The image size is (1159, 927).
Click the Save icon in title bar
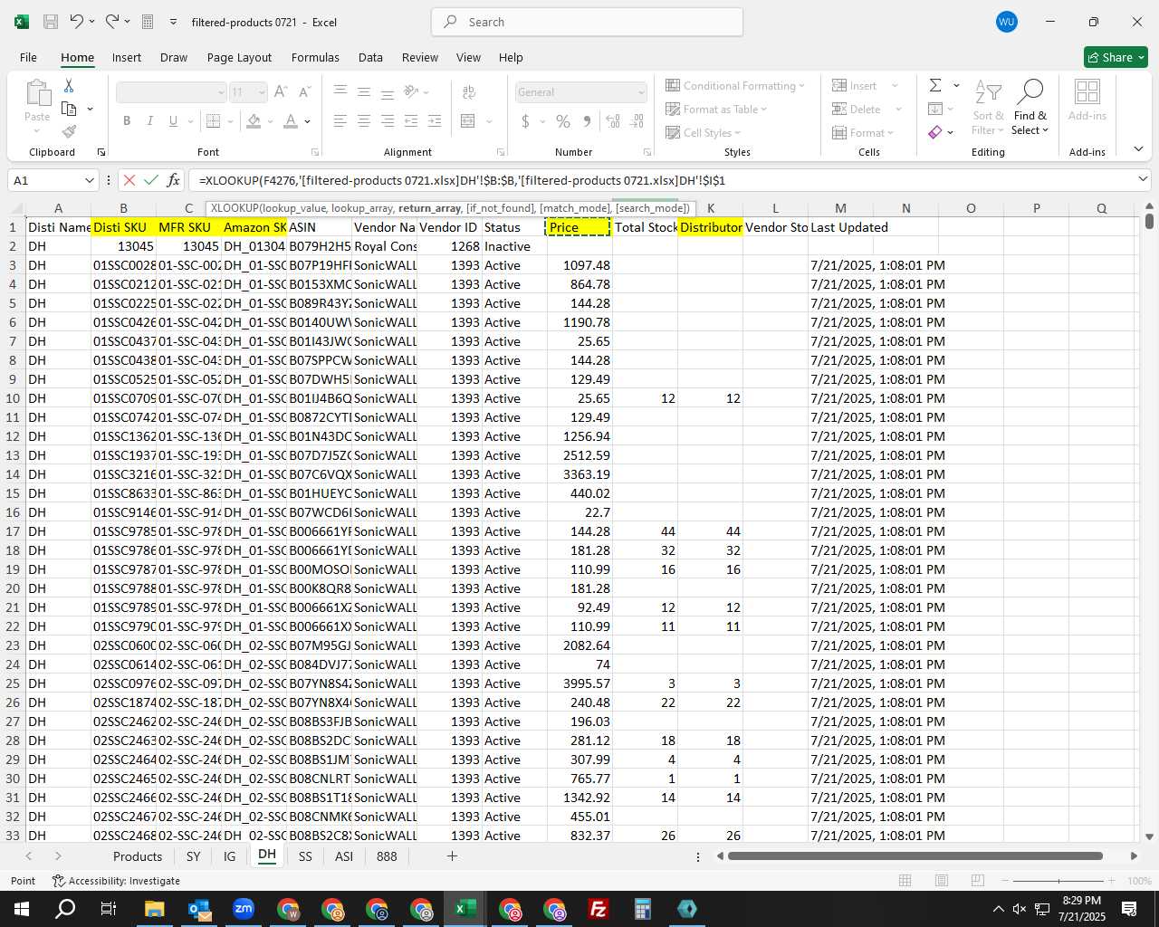[51, 22]
